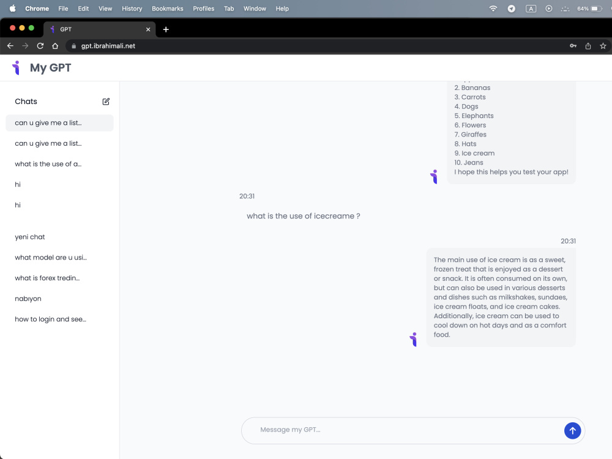Send a message with the blue arrow button

[572, 430]
